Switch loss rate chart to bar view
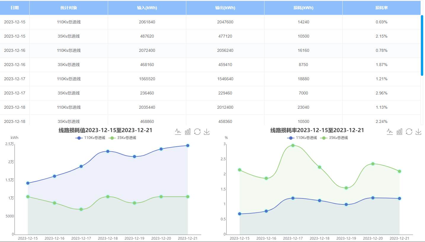This screenshot has width=425, height=242. point(399,132)
